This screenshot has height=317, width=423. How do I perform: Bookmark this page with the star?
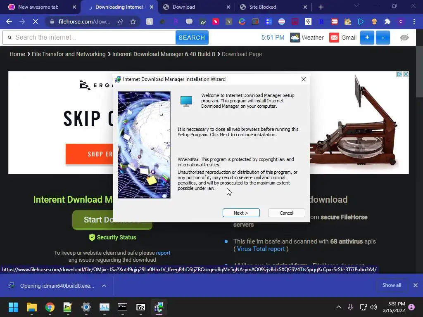(x=133, y=21)
